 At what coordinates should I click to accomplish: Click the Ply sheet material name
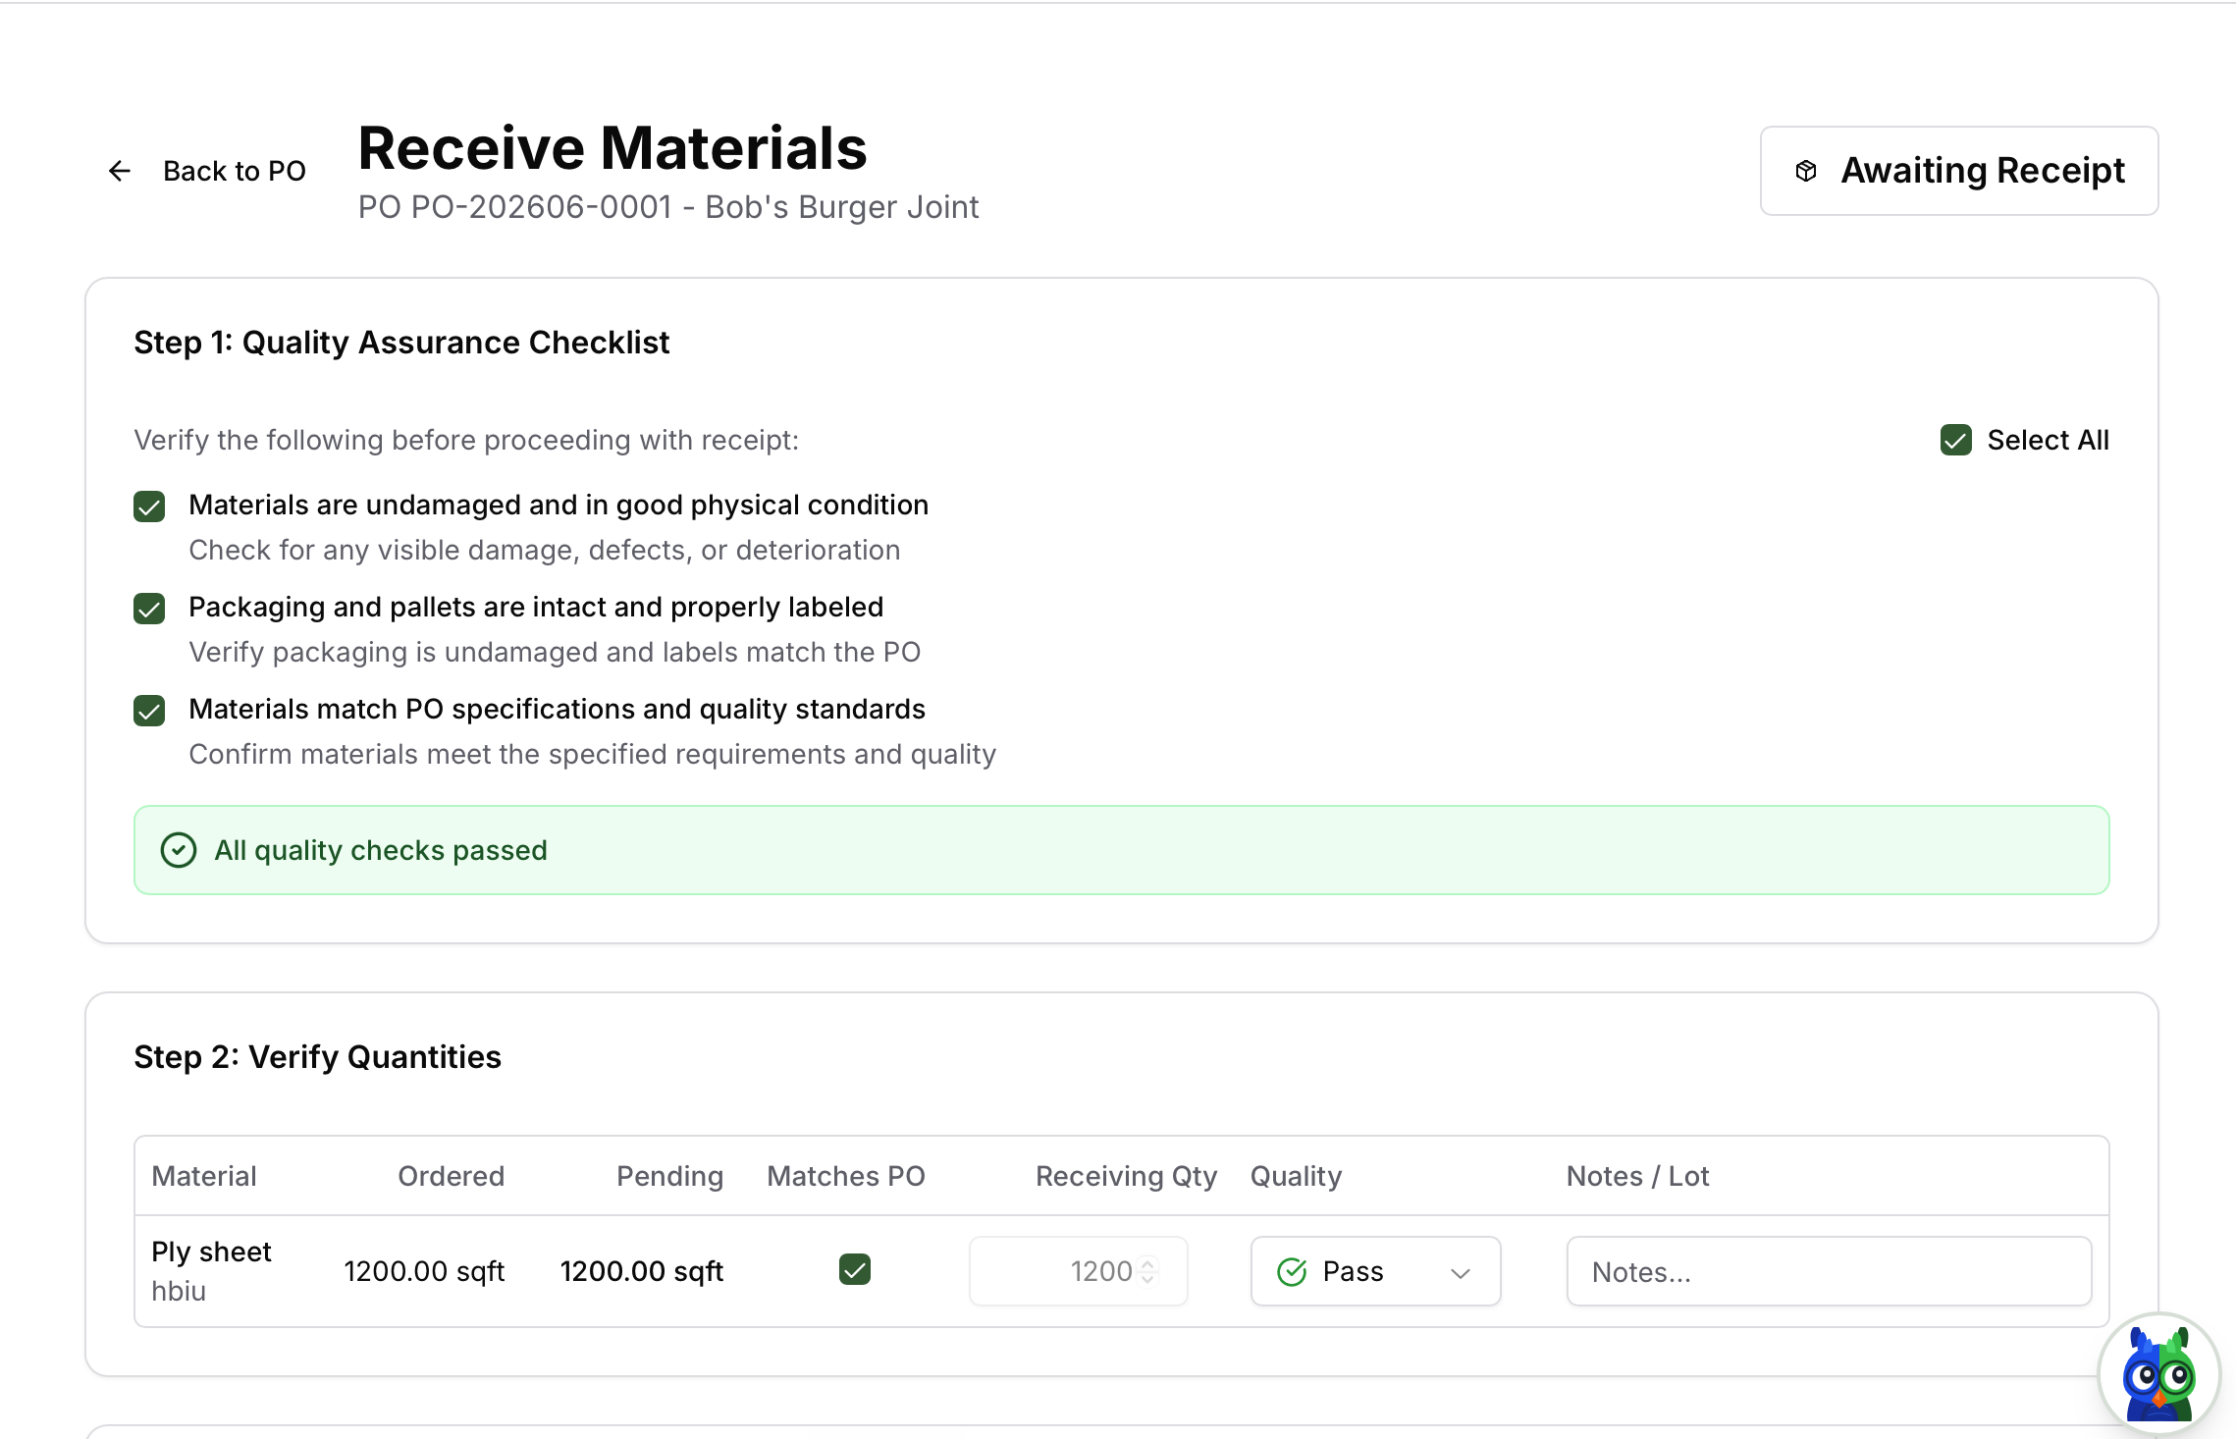click(x=211, y=1252)
